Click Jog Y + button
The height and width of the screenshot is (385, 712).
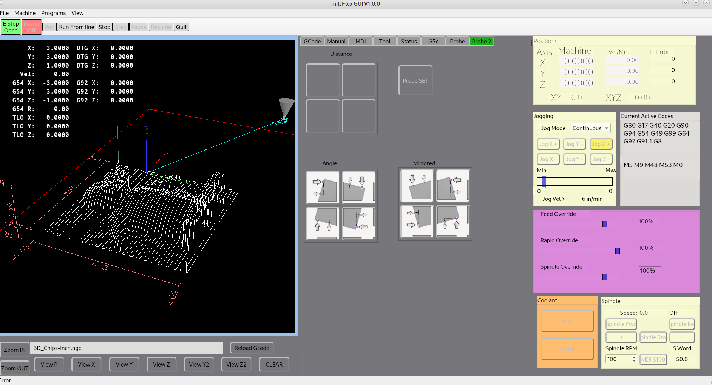(x=575, y=144)
